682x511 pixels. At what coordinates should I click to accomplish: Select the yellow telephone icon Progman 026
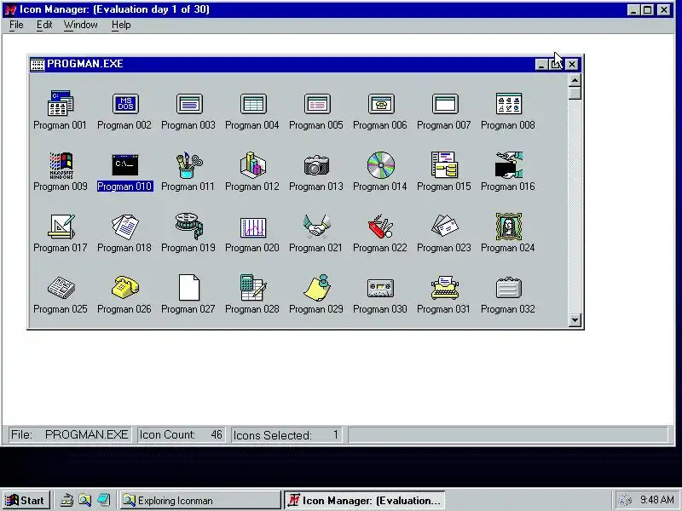pos(125,287)
